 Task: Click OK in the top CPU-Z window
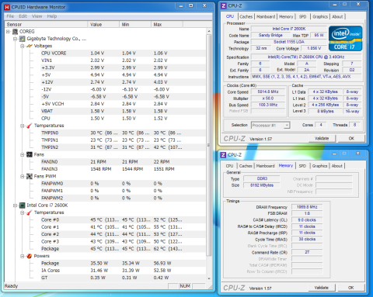pyautogui.click(x=351, y=138)
